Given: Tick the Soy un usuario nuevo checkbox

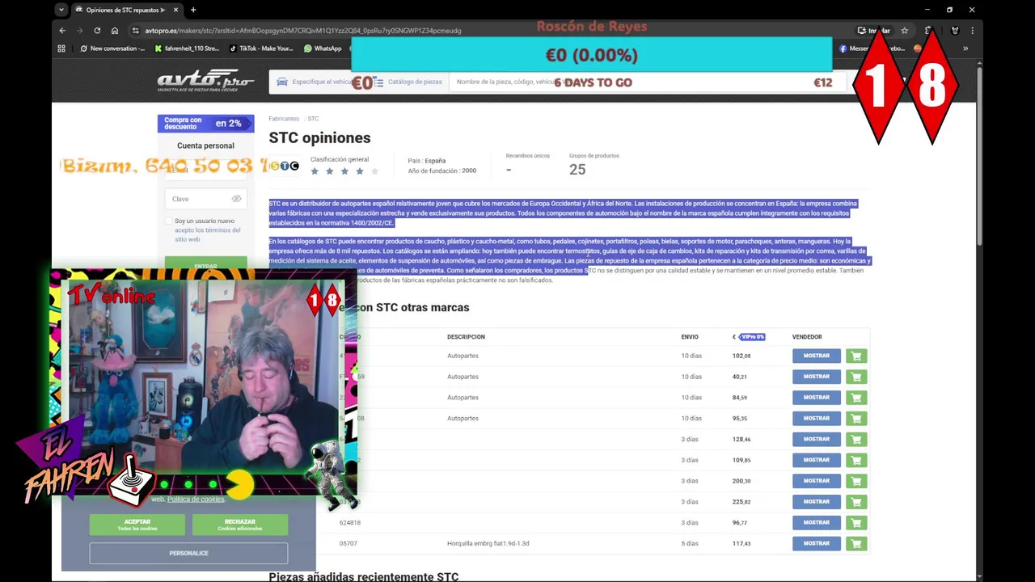Looking at the screenshot, I should click(x=168, y=221).
